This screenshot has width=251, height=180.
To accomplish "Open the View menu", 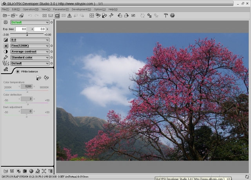I will [46, 9].
